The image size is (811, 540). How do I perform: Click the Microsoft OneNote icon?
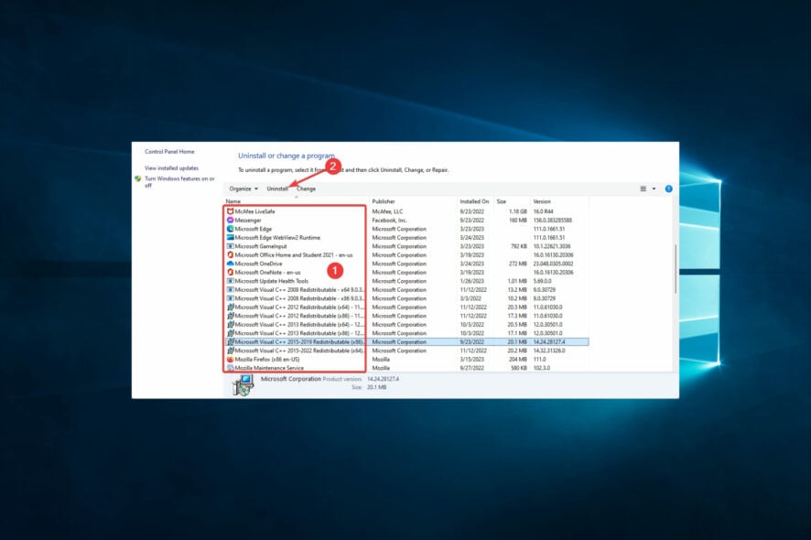click(x=230, y=273)
